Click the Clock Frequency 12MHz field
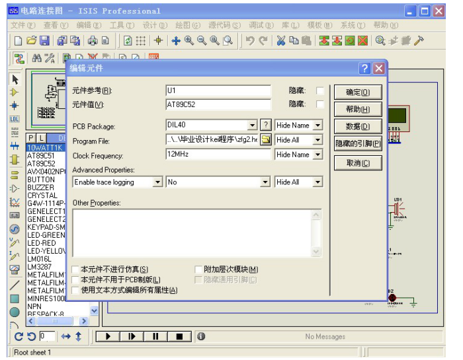The width and height of the screenshot is (463, 360). [218, 154]
